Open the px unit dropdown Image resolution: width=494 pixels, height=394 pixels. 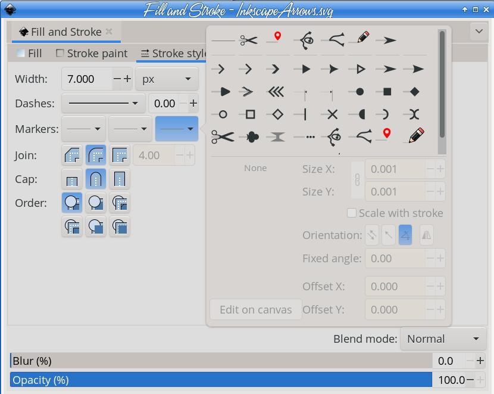tap(167, 79)
